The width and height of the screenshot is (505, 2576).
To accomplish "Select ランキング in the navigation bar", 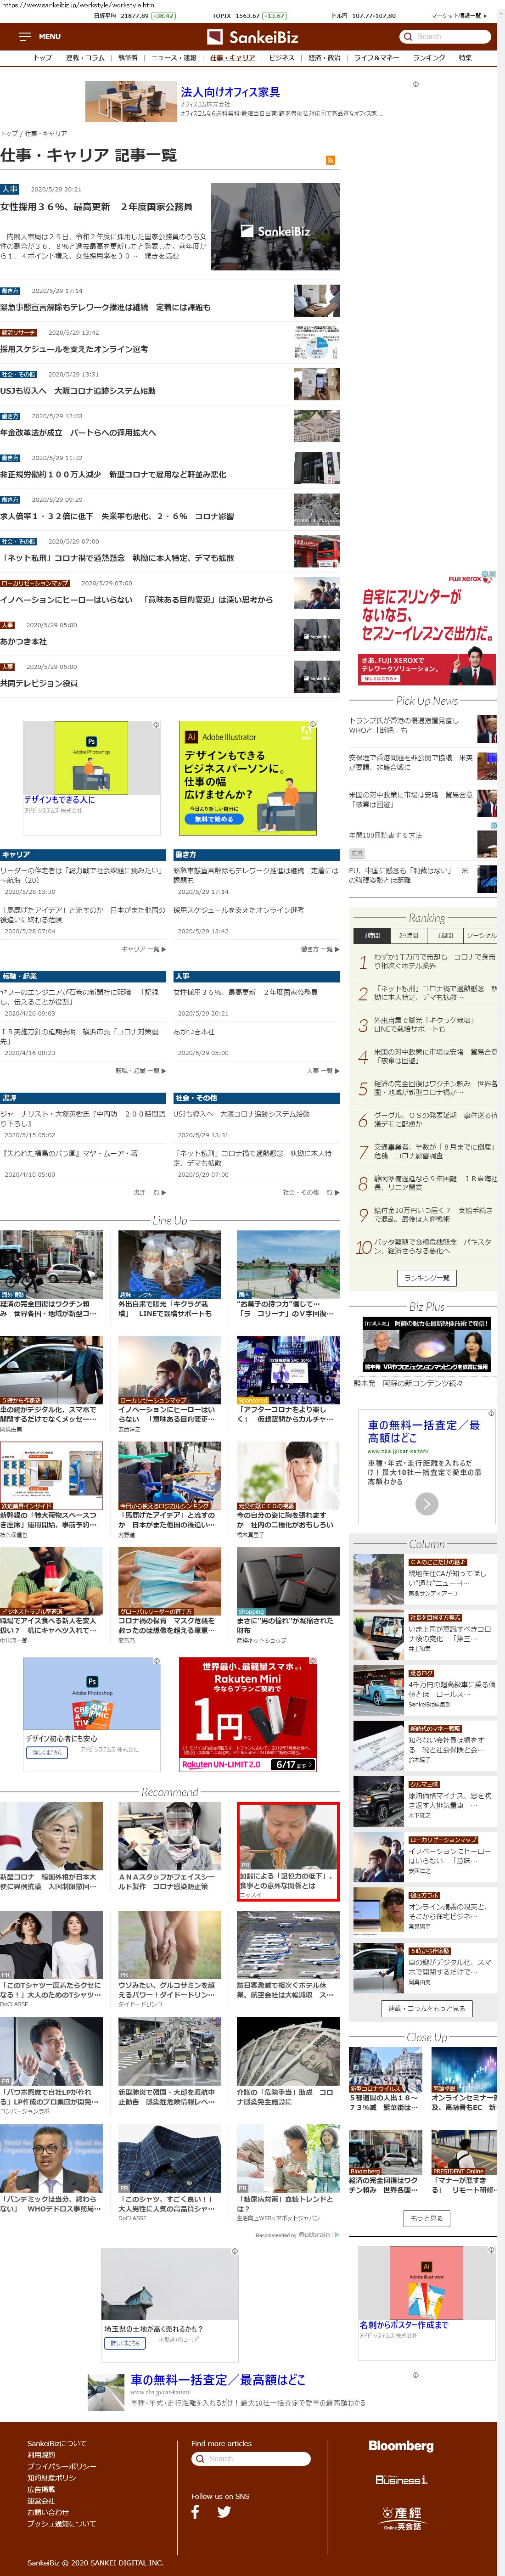I will click(429, 58).
